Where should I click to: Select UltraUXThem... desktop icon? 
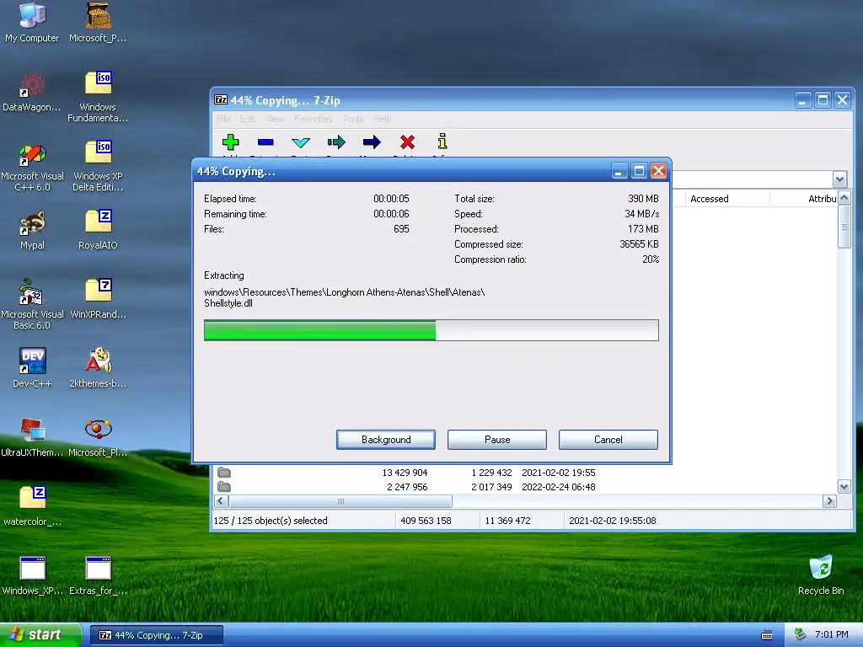(32, 437)
